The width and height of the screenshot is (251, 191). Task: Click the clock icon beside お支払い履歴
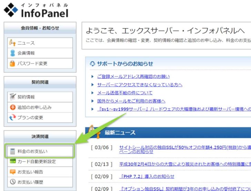click(x=12, y=182)
